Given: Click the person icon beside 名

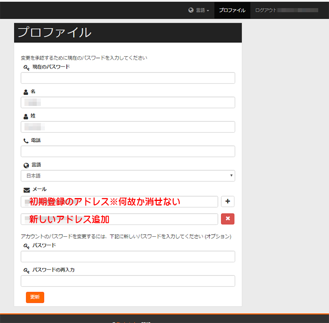Looking at the screenshot, I should pyautogui.click(x=26, y=92).
